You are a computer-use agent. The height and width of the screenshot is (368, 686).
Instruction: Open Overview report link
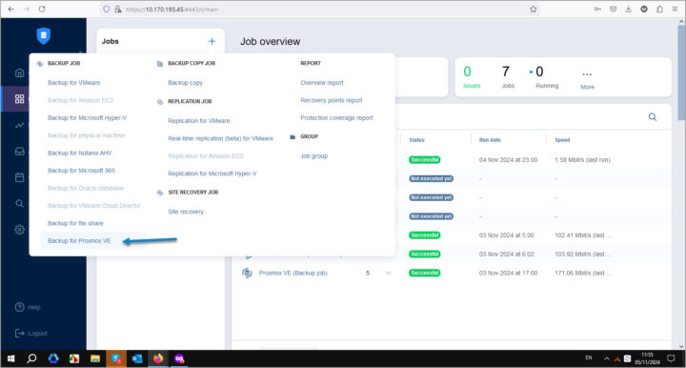322,82
